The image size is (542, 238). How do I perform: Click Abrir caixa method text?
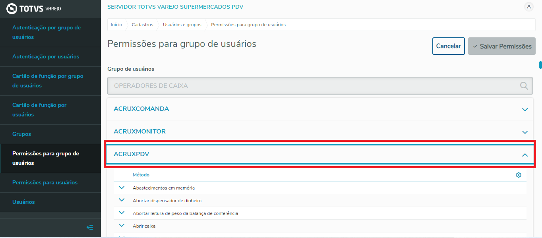(x=144, y=226)
